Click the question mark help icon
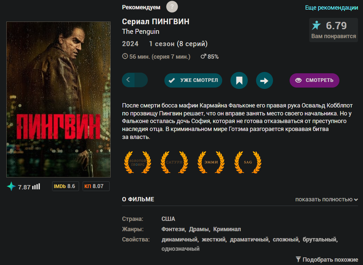This screenshot has width=363, height=265. point(172,7)
